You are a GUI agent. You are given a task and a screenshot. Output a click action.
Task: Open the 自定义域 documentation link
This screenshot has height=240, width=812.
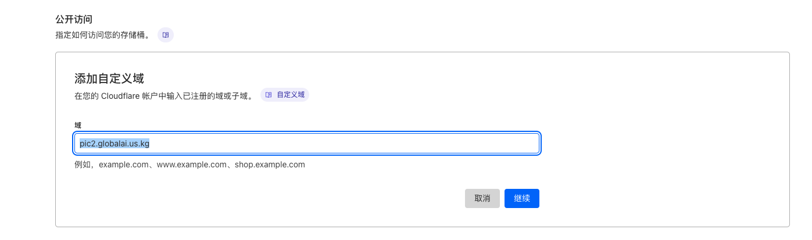(x=291, y=94)
